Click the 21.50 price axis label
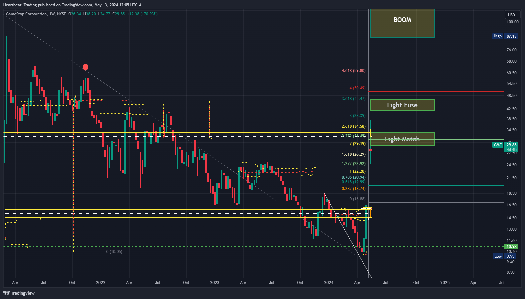 511,178
